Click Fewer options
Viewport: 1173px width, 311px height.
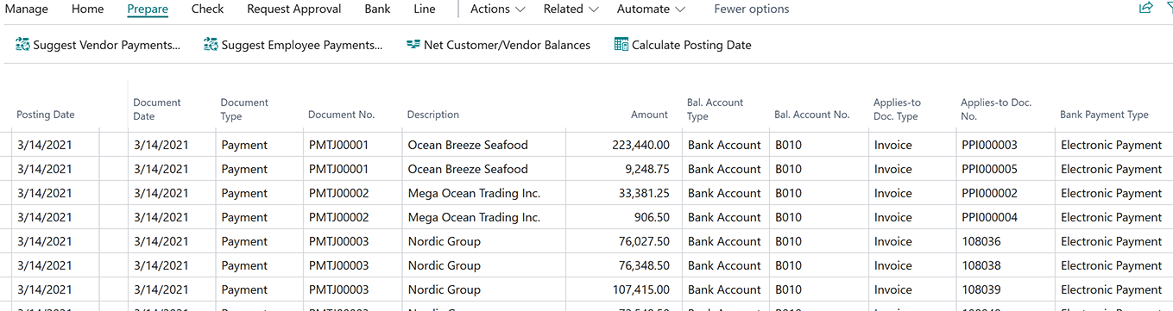pos(752,9)
